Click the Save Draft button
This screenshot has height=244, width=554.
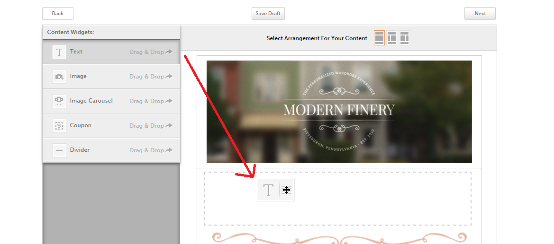coord(268,14)
